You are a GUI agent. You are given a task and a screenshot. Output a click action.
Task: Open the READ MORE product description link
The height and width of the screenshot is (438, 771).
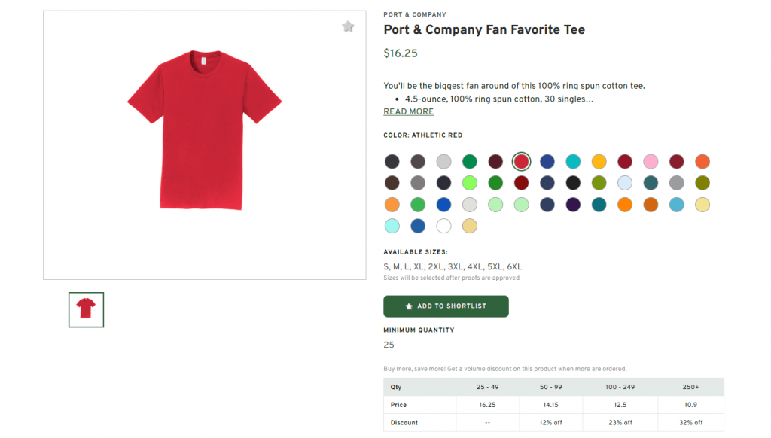coord(408,111)
